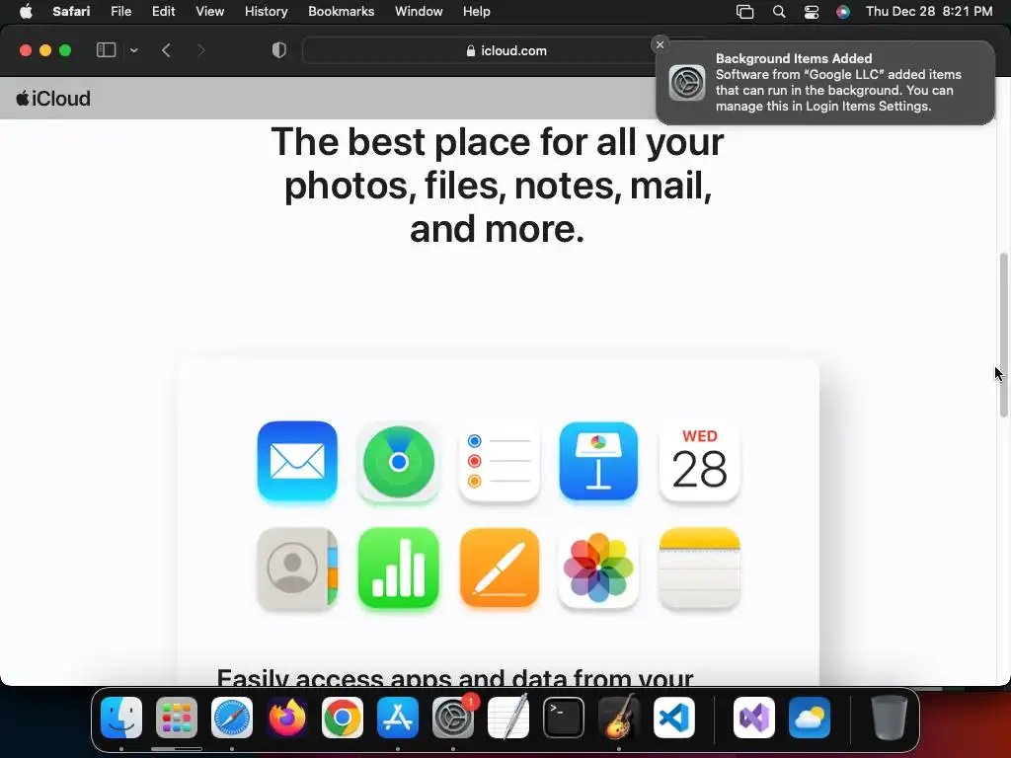Image resolution: width=1011 pixels, height=758 pixels.
Task: Open Visual Studio from the Dock
Action: [754, 718]
